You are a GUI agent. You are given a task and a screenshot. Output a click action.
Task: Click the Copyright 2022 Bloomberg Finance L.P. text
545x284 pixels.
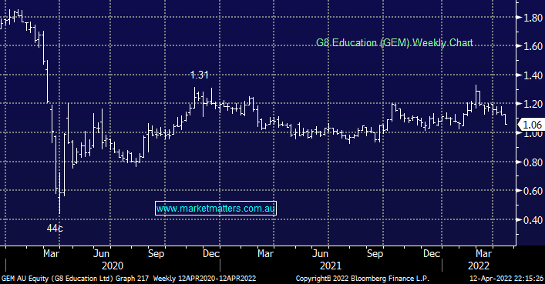362,279
